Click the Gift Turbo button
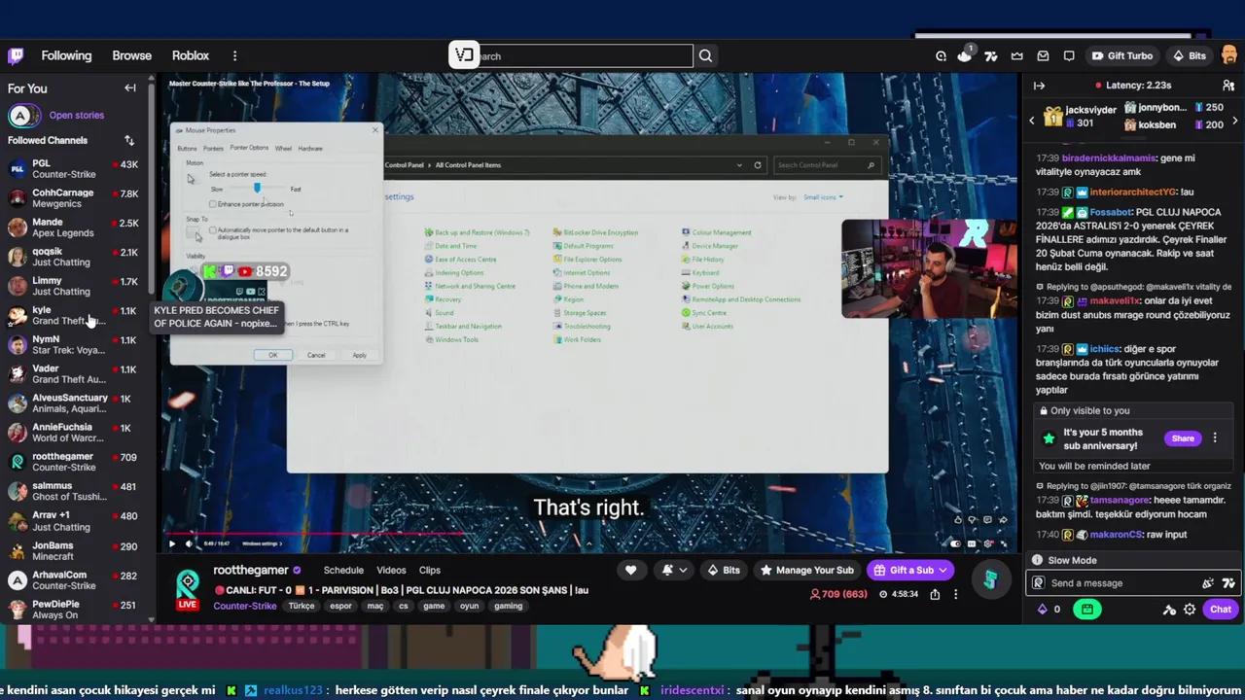1245x700 pixels. click(1121, 55)
